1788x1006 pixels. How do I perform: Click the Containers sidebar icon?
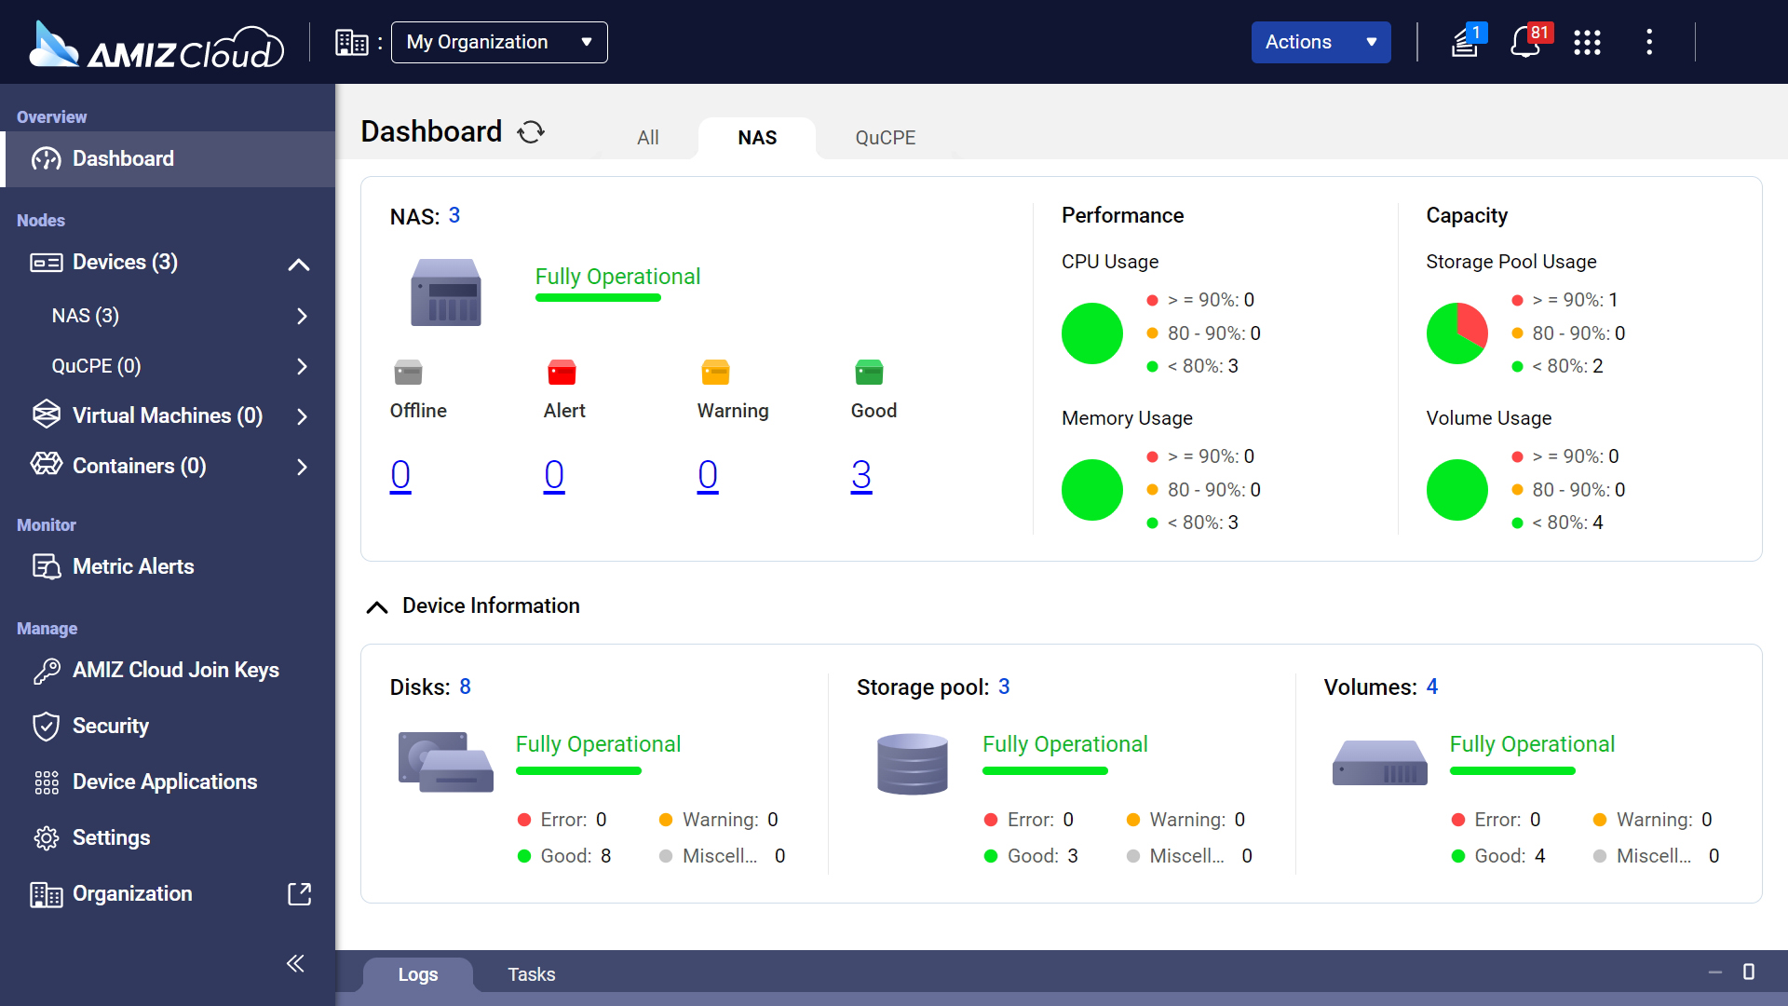[46, 466]
